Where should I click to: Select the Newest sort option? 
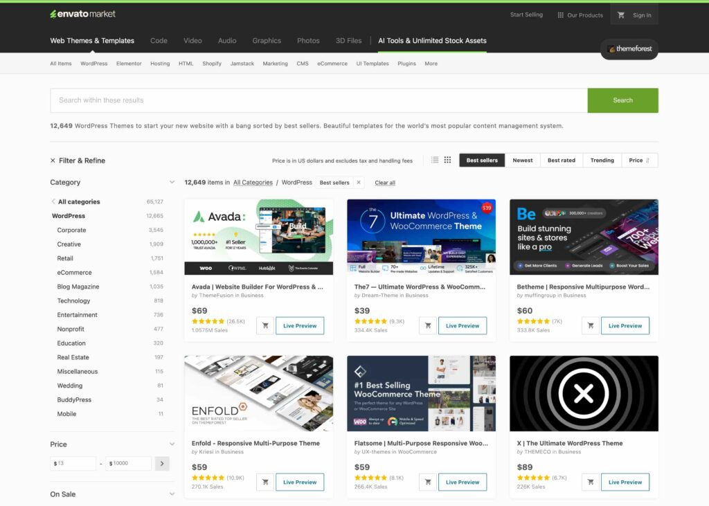[x=522, y=161]
